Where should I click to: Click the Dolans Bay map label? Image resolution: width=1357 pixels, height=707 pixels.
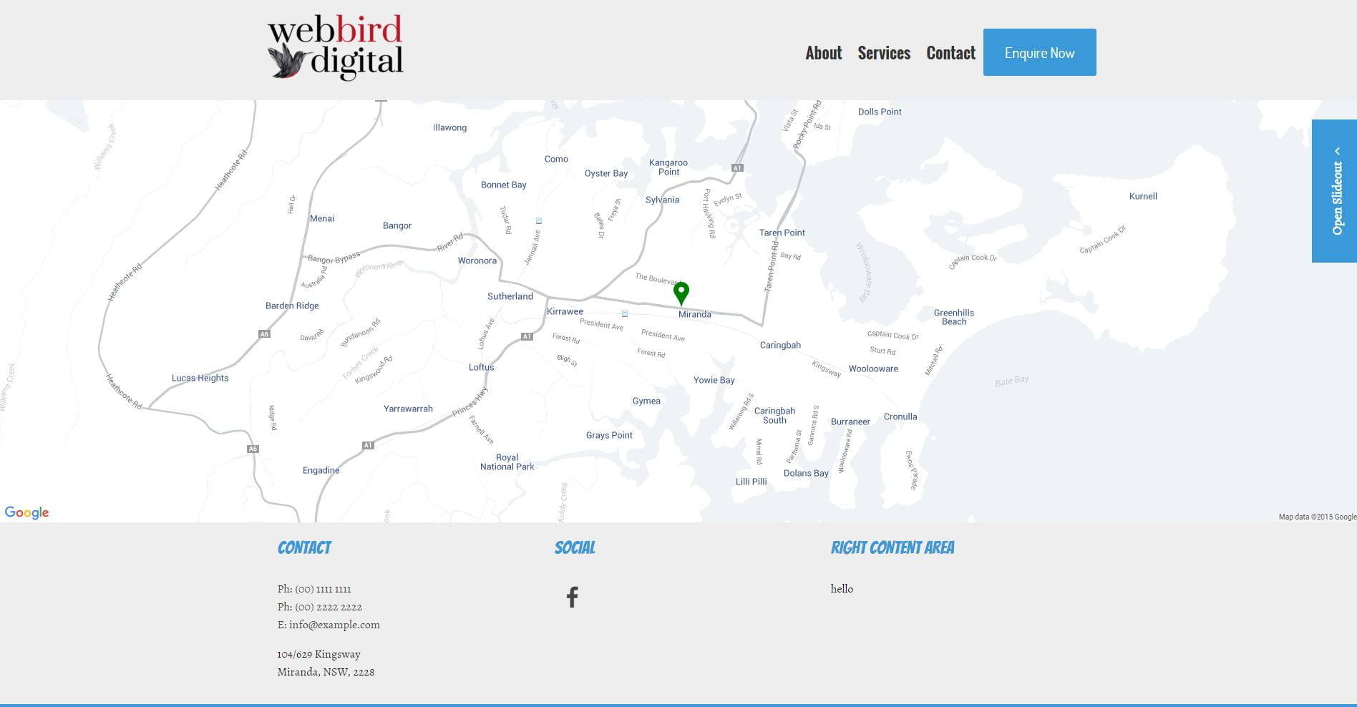point(806,473)
